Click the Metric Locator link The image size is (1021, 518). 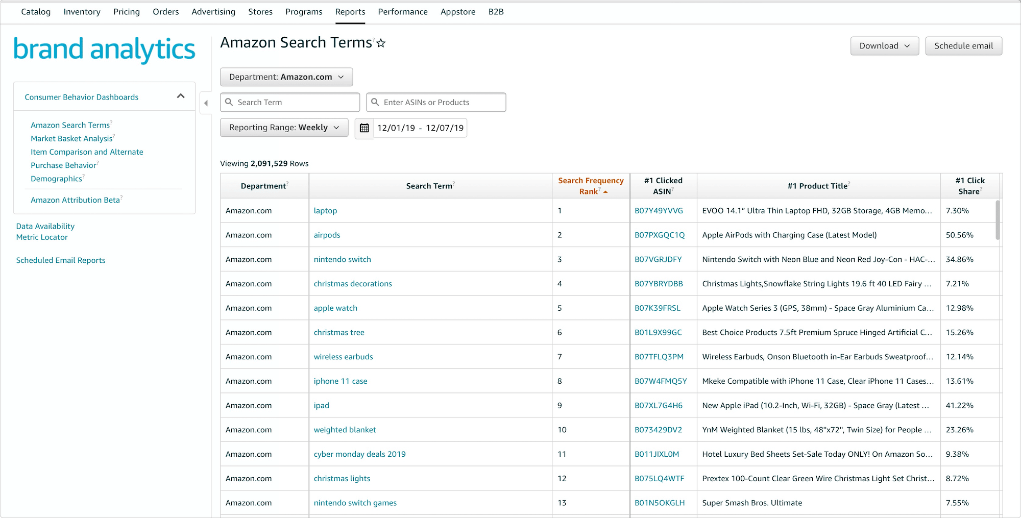tap(42, 237)
